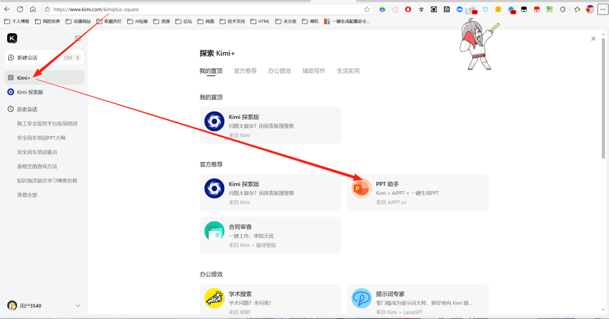This screenshot has height=319, width=609.
Task: Open Kimi 探索版 from the sidebar
Action: pos(30,92)
